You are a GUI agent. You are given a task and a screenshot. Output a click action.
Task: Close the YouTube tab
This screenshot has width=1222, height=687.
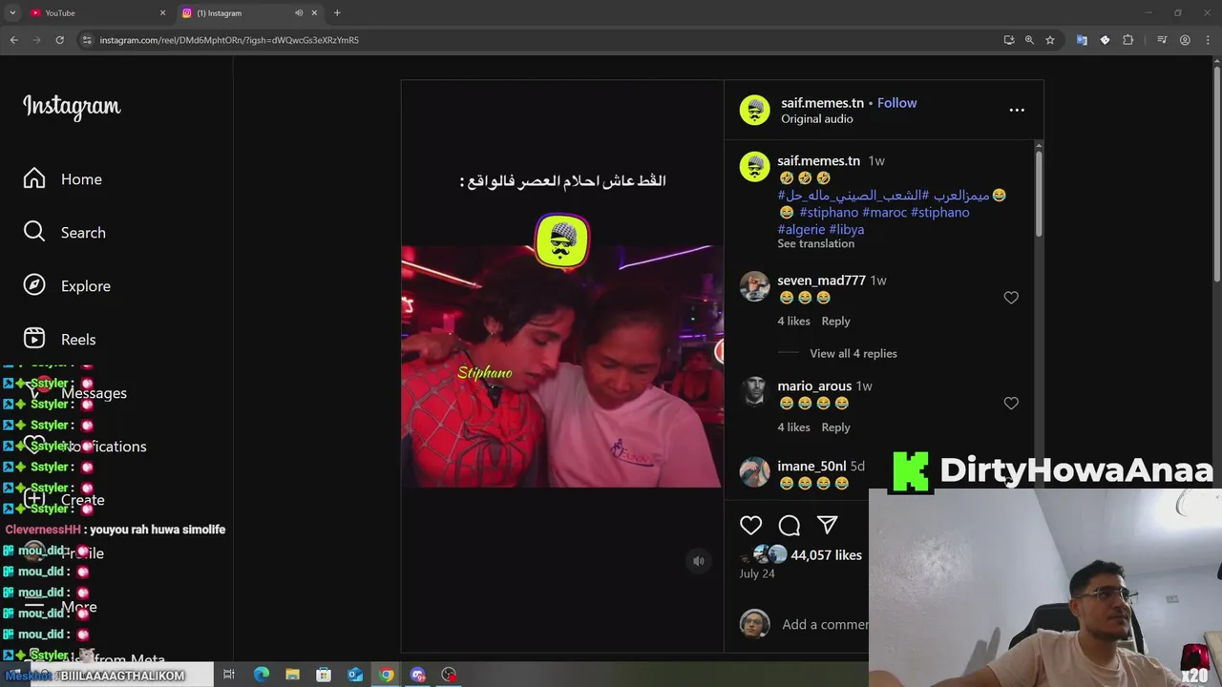point(162,12)
